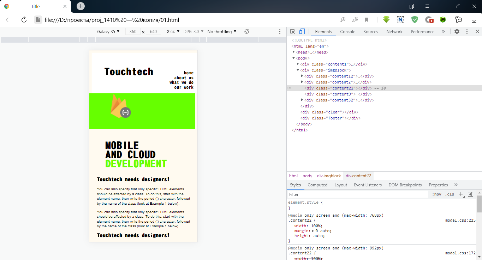
Task: Open the Galaxy S5 device dropdown
Action: click(x=108, y=32)
